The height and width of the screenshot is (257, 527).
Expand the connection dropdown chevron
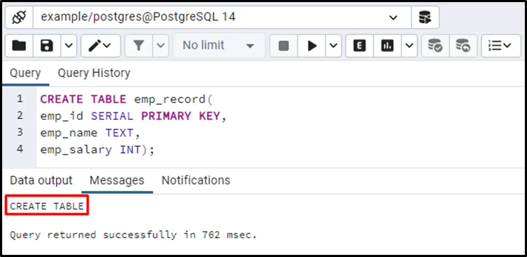(393, 17)
